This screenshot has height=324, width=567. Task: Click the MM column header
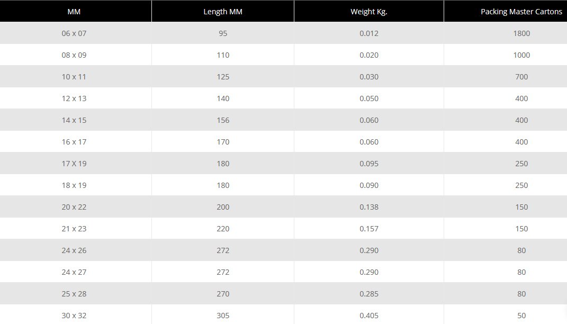74,12
